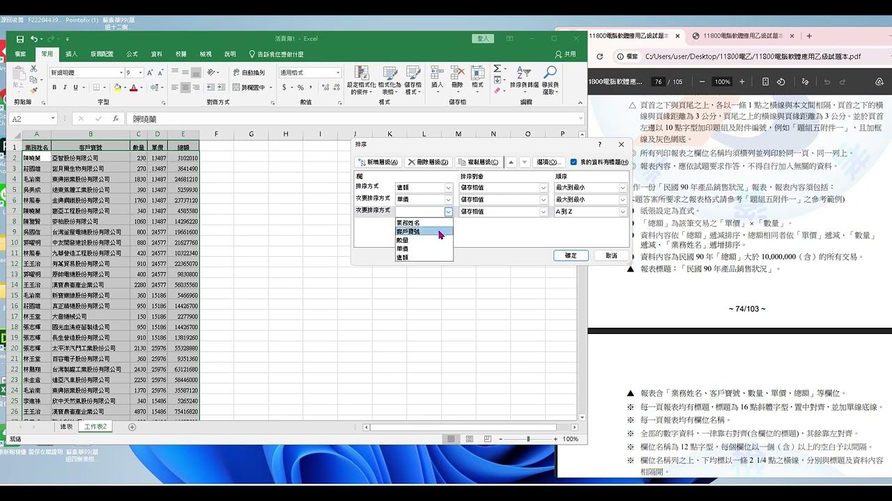Toggle bold formatting
The width and height of the screenshot is (892, 501).
pyautogui.click(x=54, y=88)
